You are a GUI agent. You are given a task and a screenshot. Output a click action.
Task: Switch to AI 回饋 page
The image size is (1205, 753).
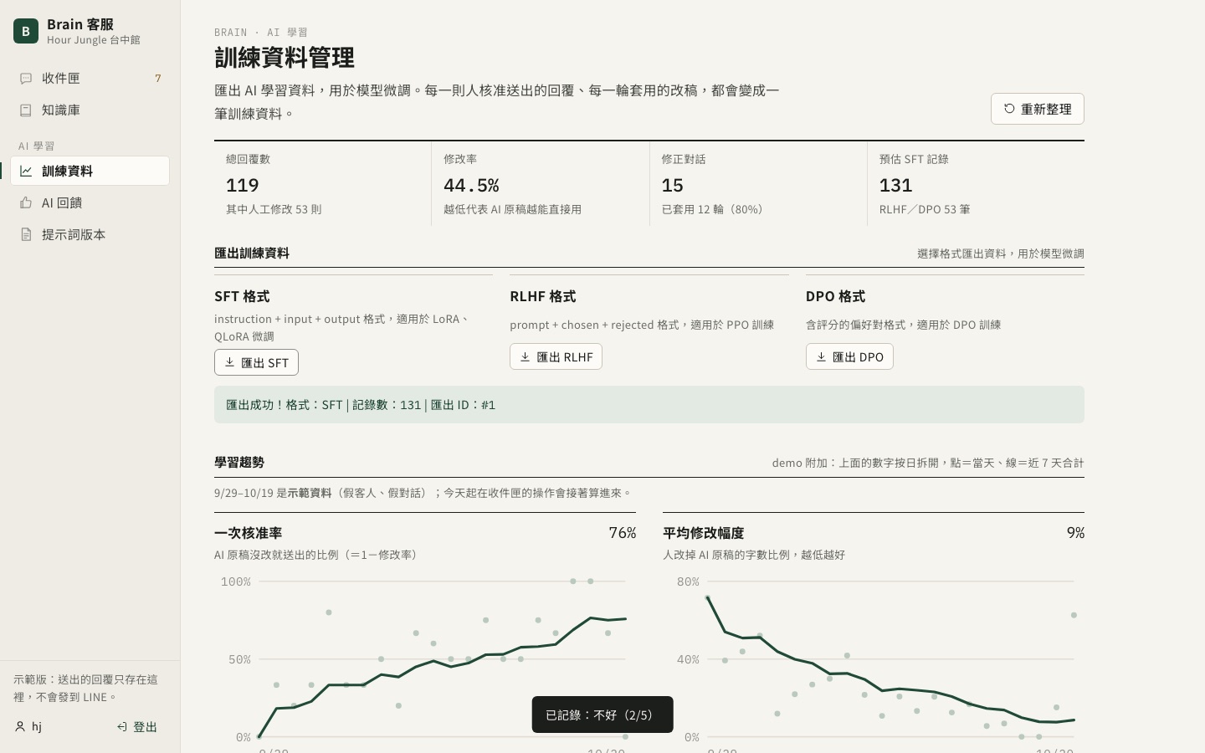[90, 202]
